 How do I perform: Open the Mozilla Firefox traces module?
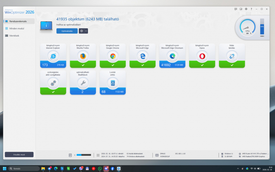click(83, 56)
